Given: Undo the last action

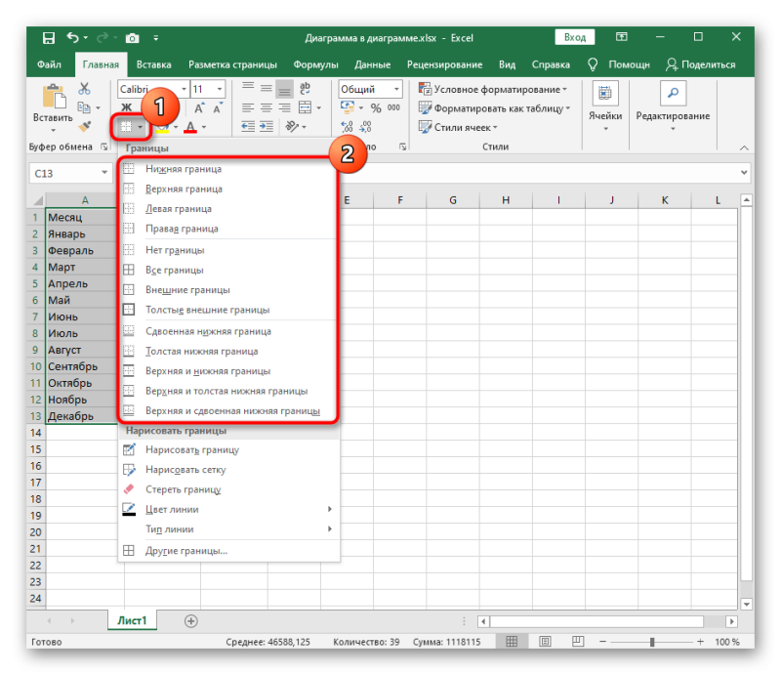Looking at the screenshot, I should pyautogui.click(x=73, y=38).
